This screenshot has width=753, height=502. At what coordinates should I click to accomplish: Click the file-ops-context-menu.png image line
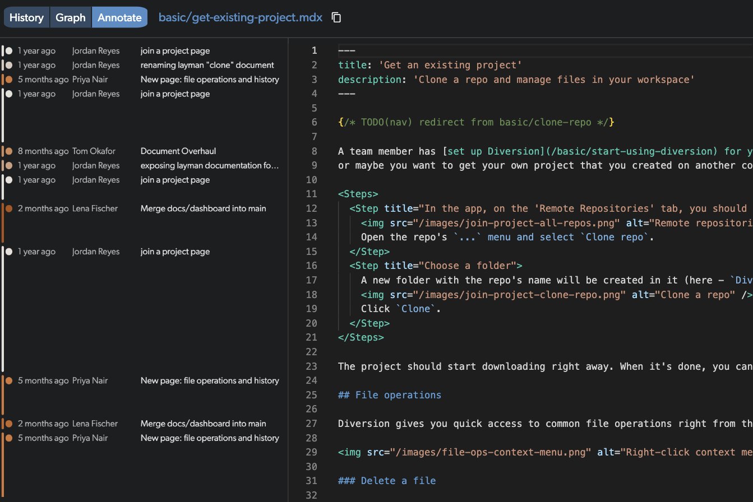(546, 452)
